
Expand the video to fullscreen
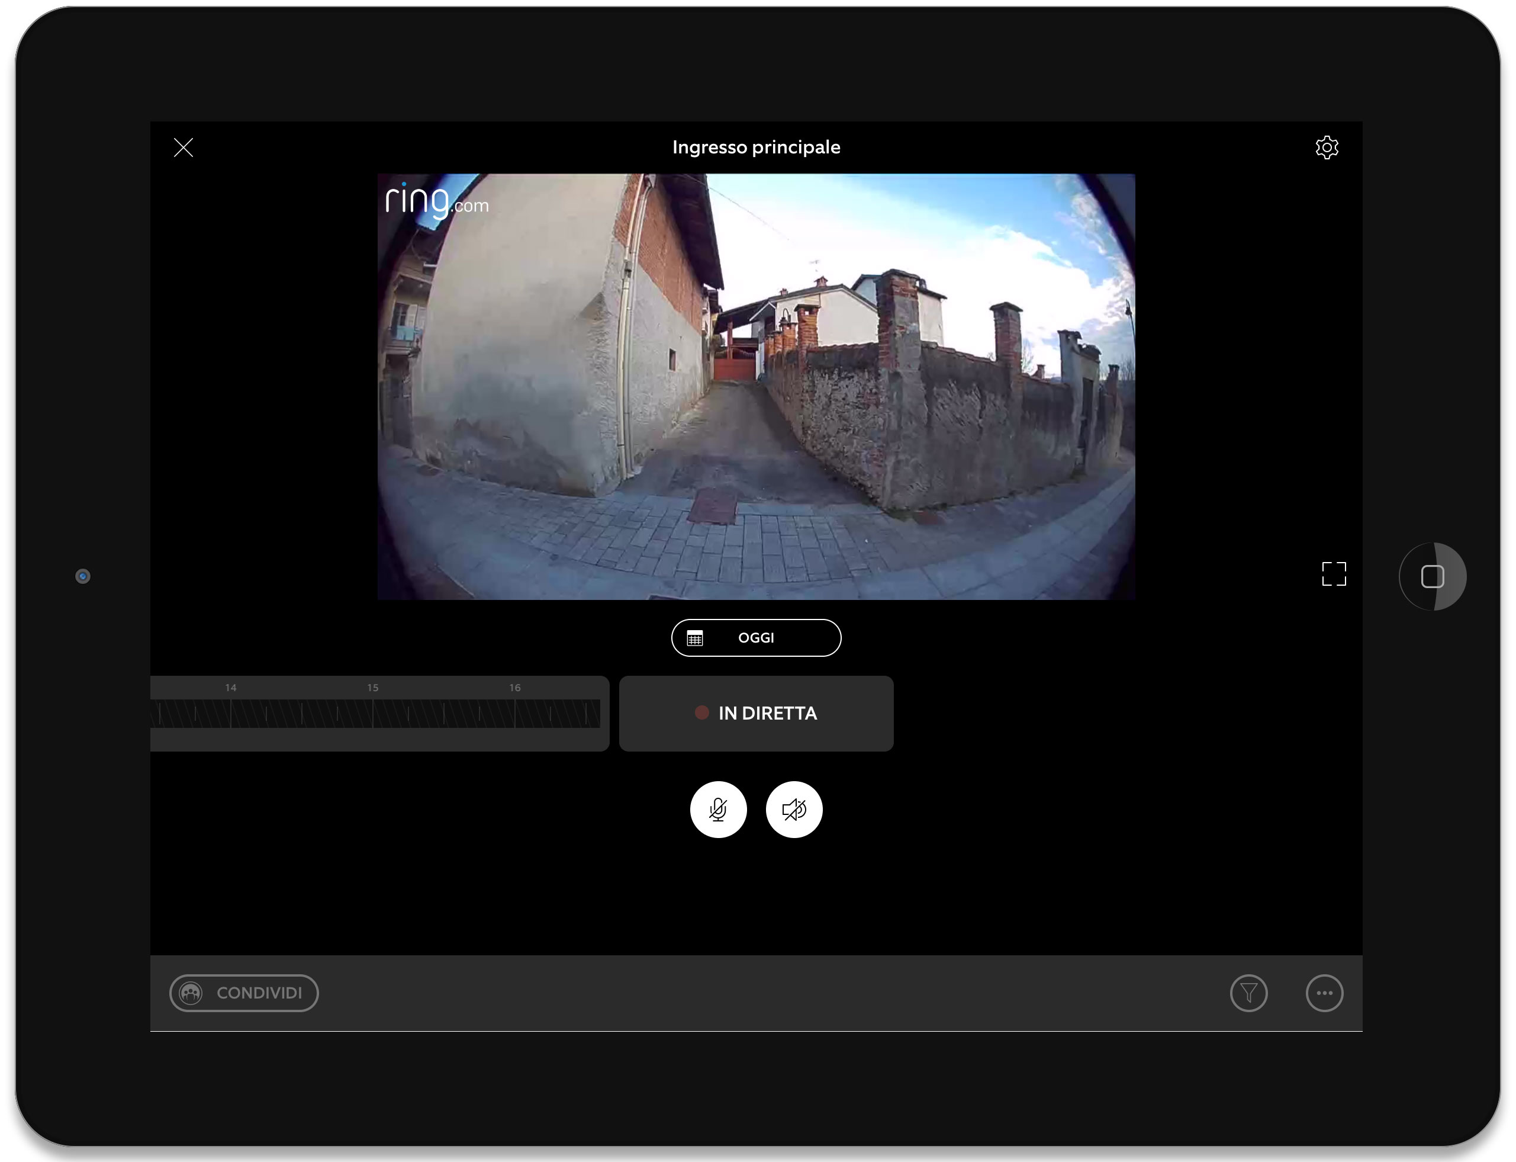[x=1334, y=573]
